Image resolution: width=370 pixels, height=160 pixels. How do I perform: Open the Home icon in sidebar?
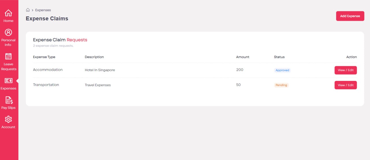pyautogui.click(x=8, y=13)
